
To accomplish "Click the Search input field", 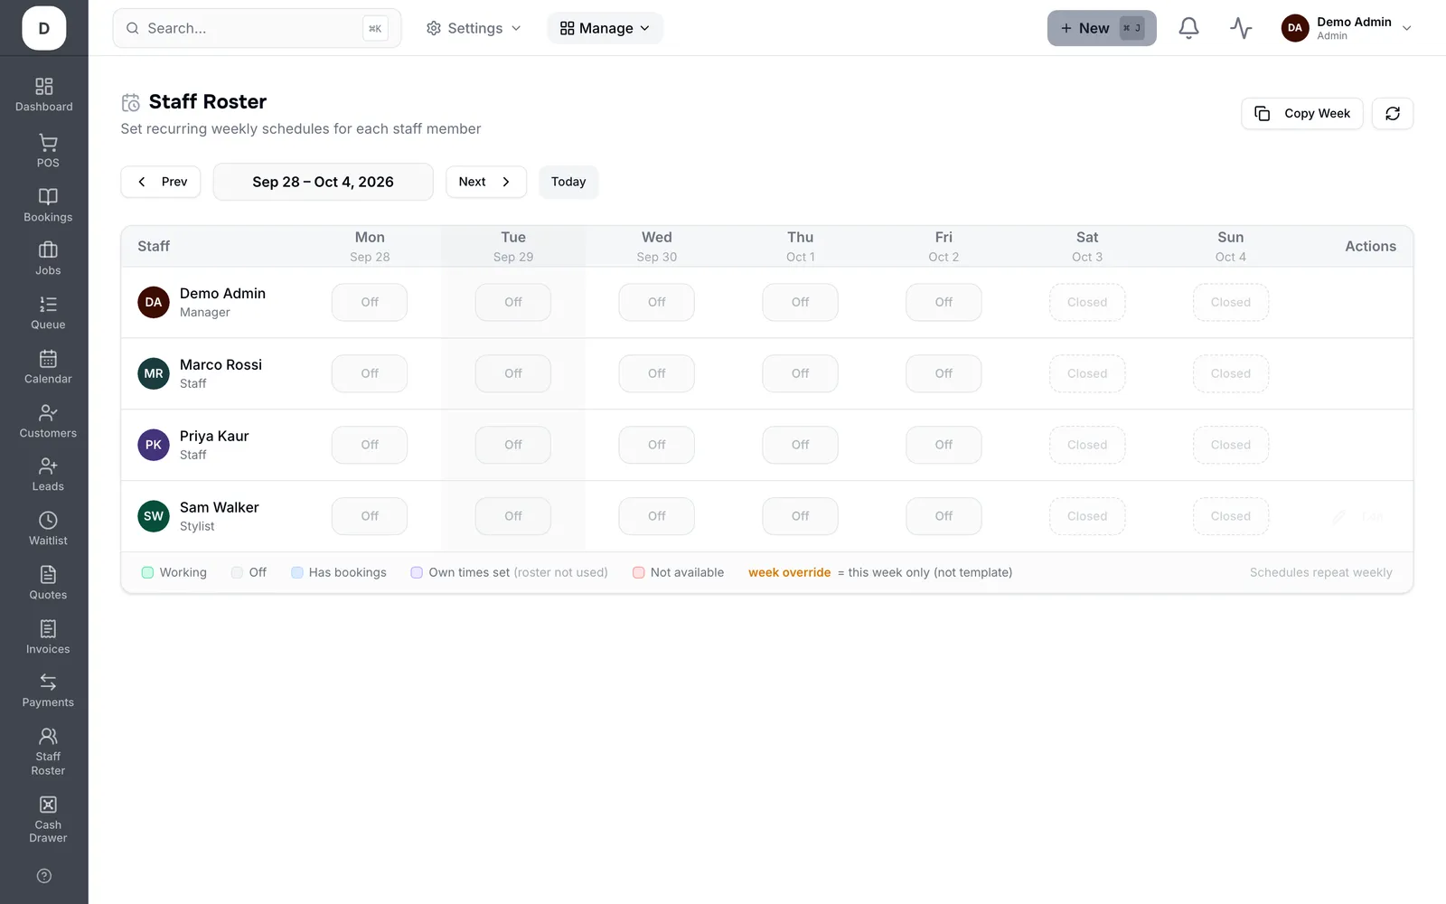I will [257, 28].
